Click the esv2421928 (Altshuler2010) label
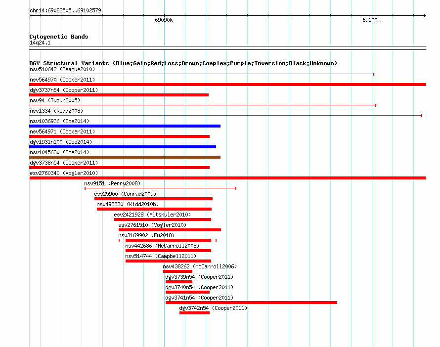The height and width of the screenshot is (347, 440). tap(152, 215)
